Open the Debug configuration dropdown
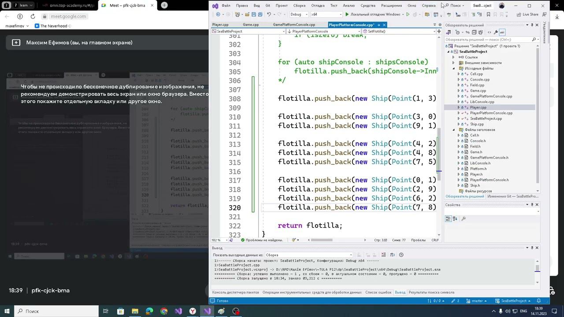 coord(299,15)
